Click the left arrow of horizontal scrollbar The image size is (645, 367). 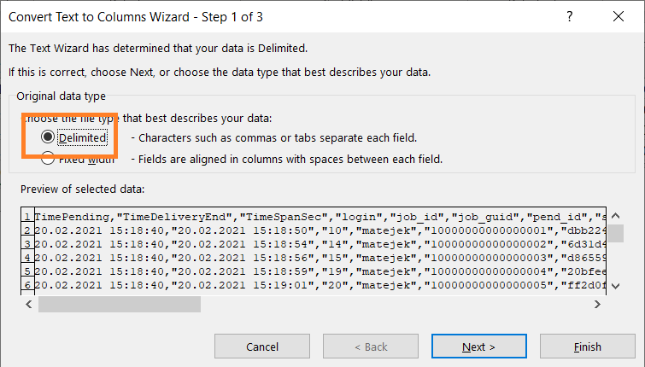pyautogui.click(x=28, y=304)
